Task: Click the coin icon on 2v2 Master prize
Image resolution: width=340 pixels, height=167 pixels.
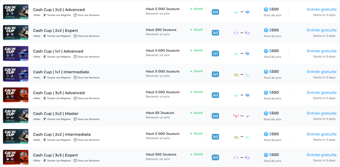Action: [x=266, y=113]
